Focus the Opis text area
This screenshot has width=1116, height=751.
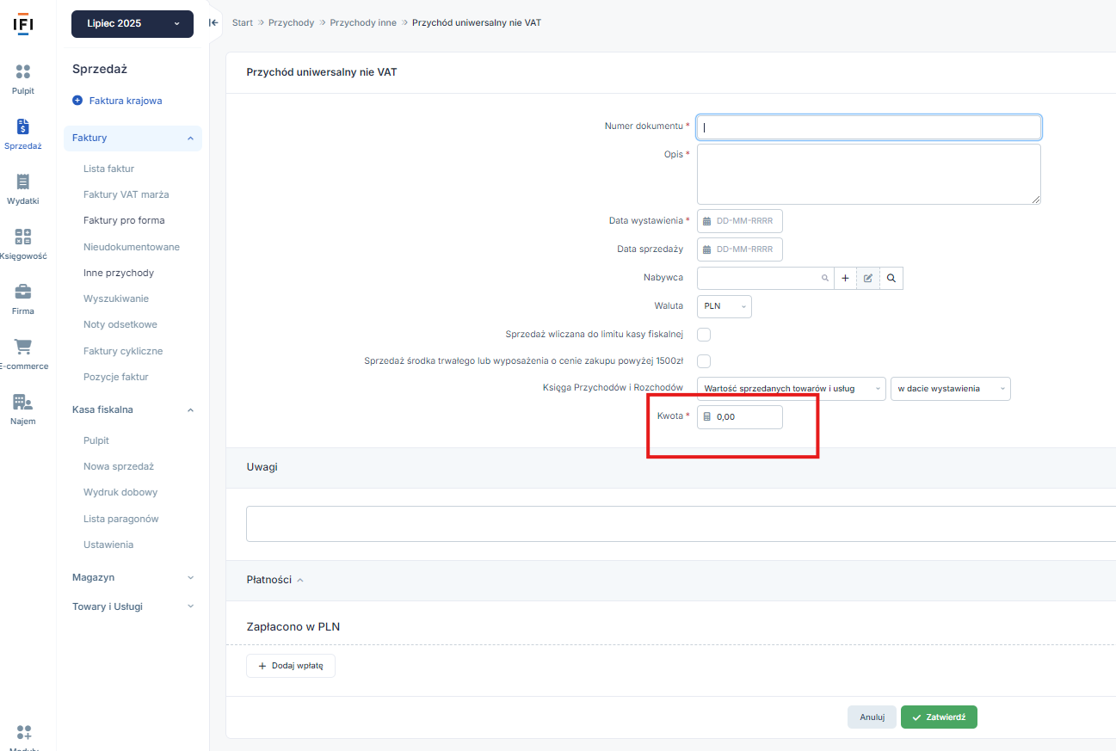[869, 174]
